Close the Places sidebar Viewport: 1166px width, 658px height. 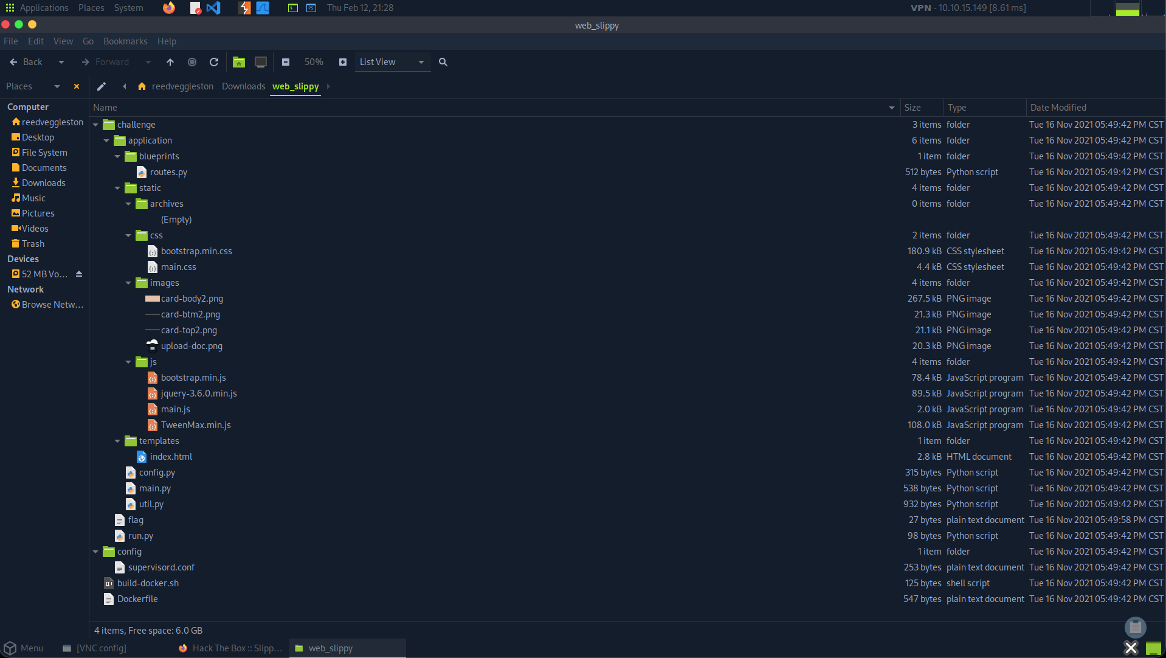pos(77,86)
